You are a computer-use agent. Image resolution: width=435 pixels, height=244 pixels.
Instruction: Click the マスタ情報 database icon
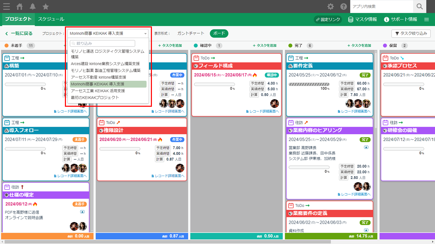click(x=351, y=20)
